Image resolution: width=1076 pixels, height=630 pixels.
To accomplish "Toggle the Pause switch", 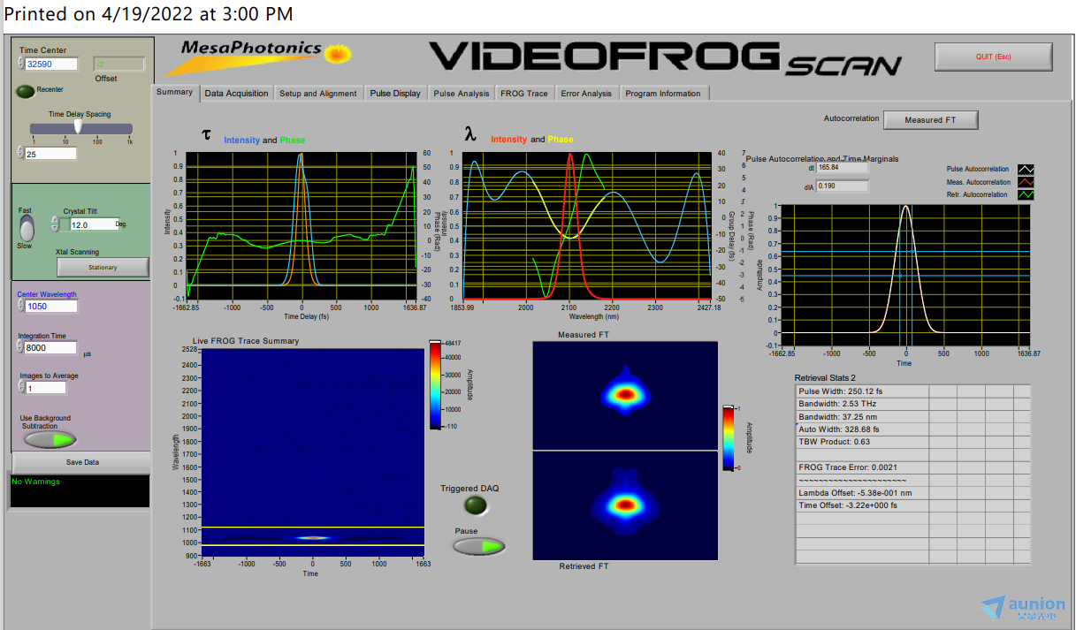I will 479,546.
